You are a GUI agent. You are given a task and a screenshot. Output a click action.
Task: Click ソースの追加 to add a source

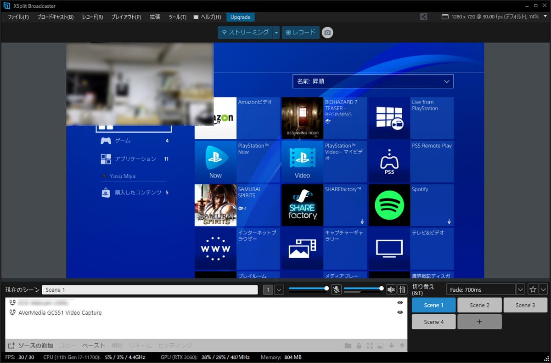click(31, 346)
